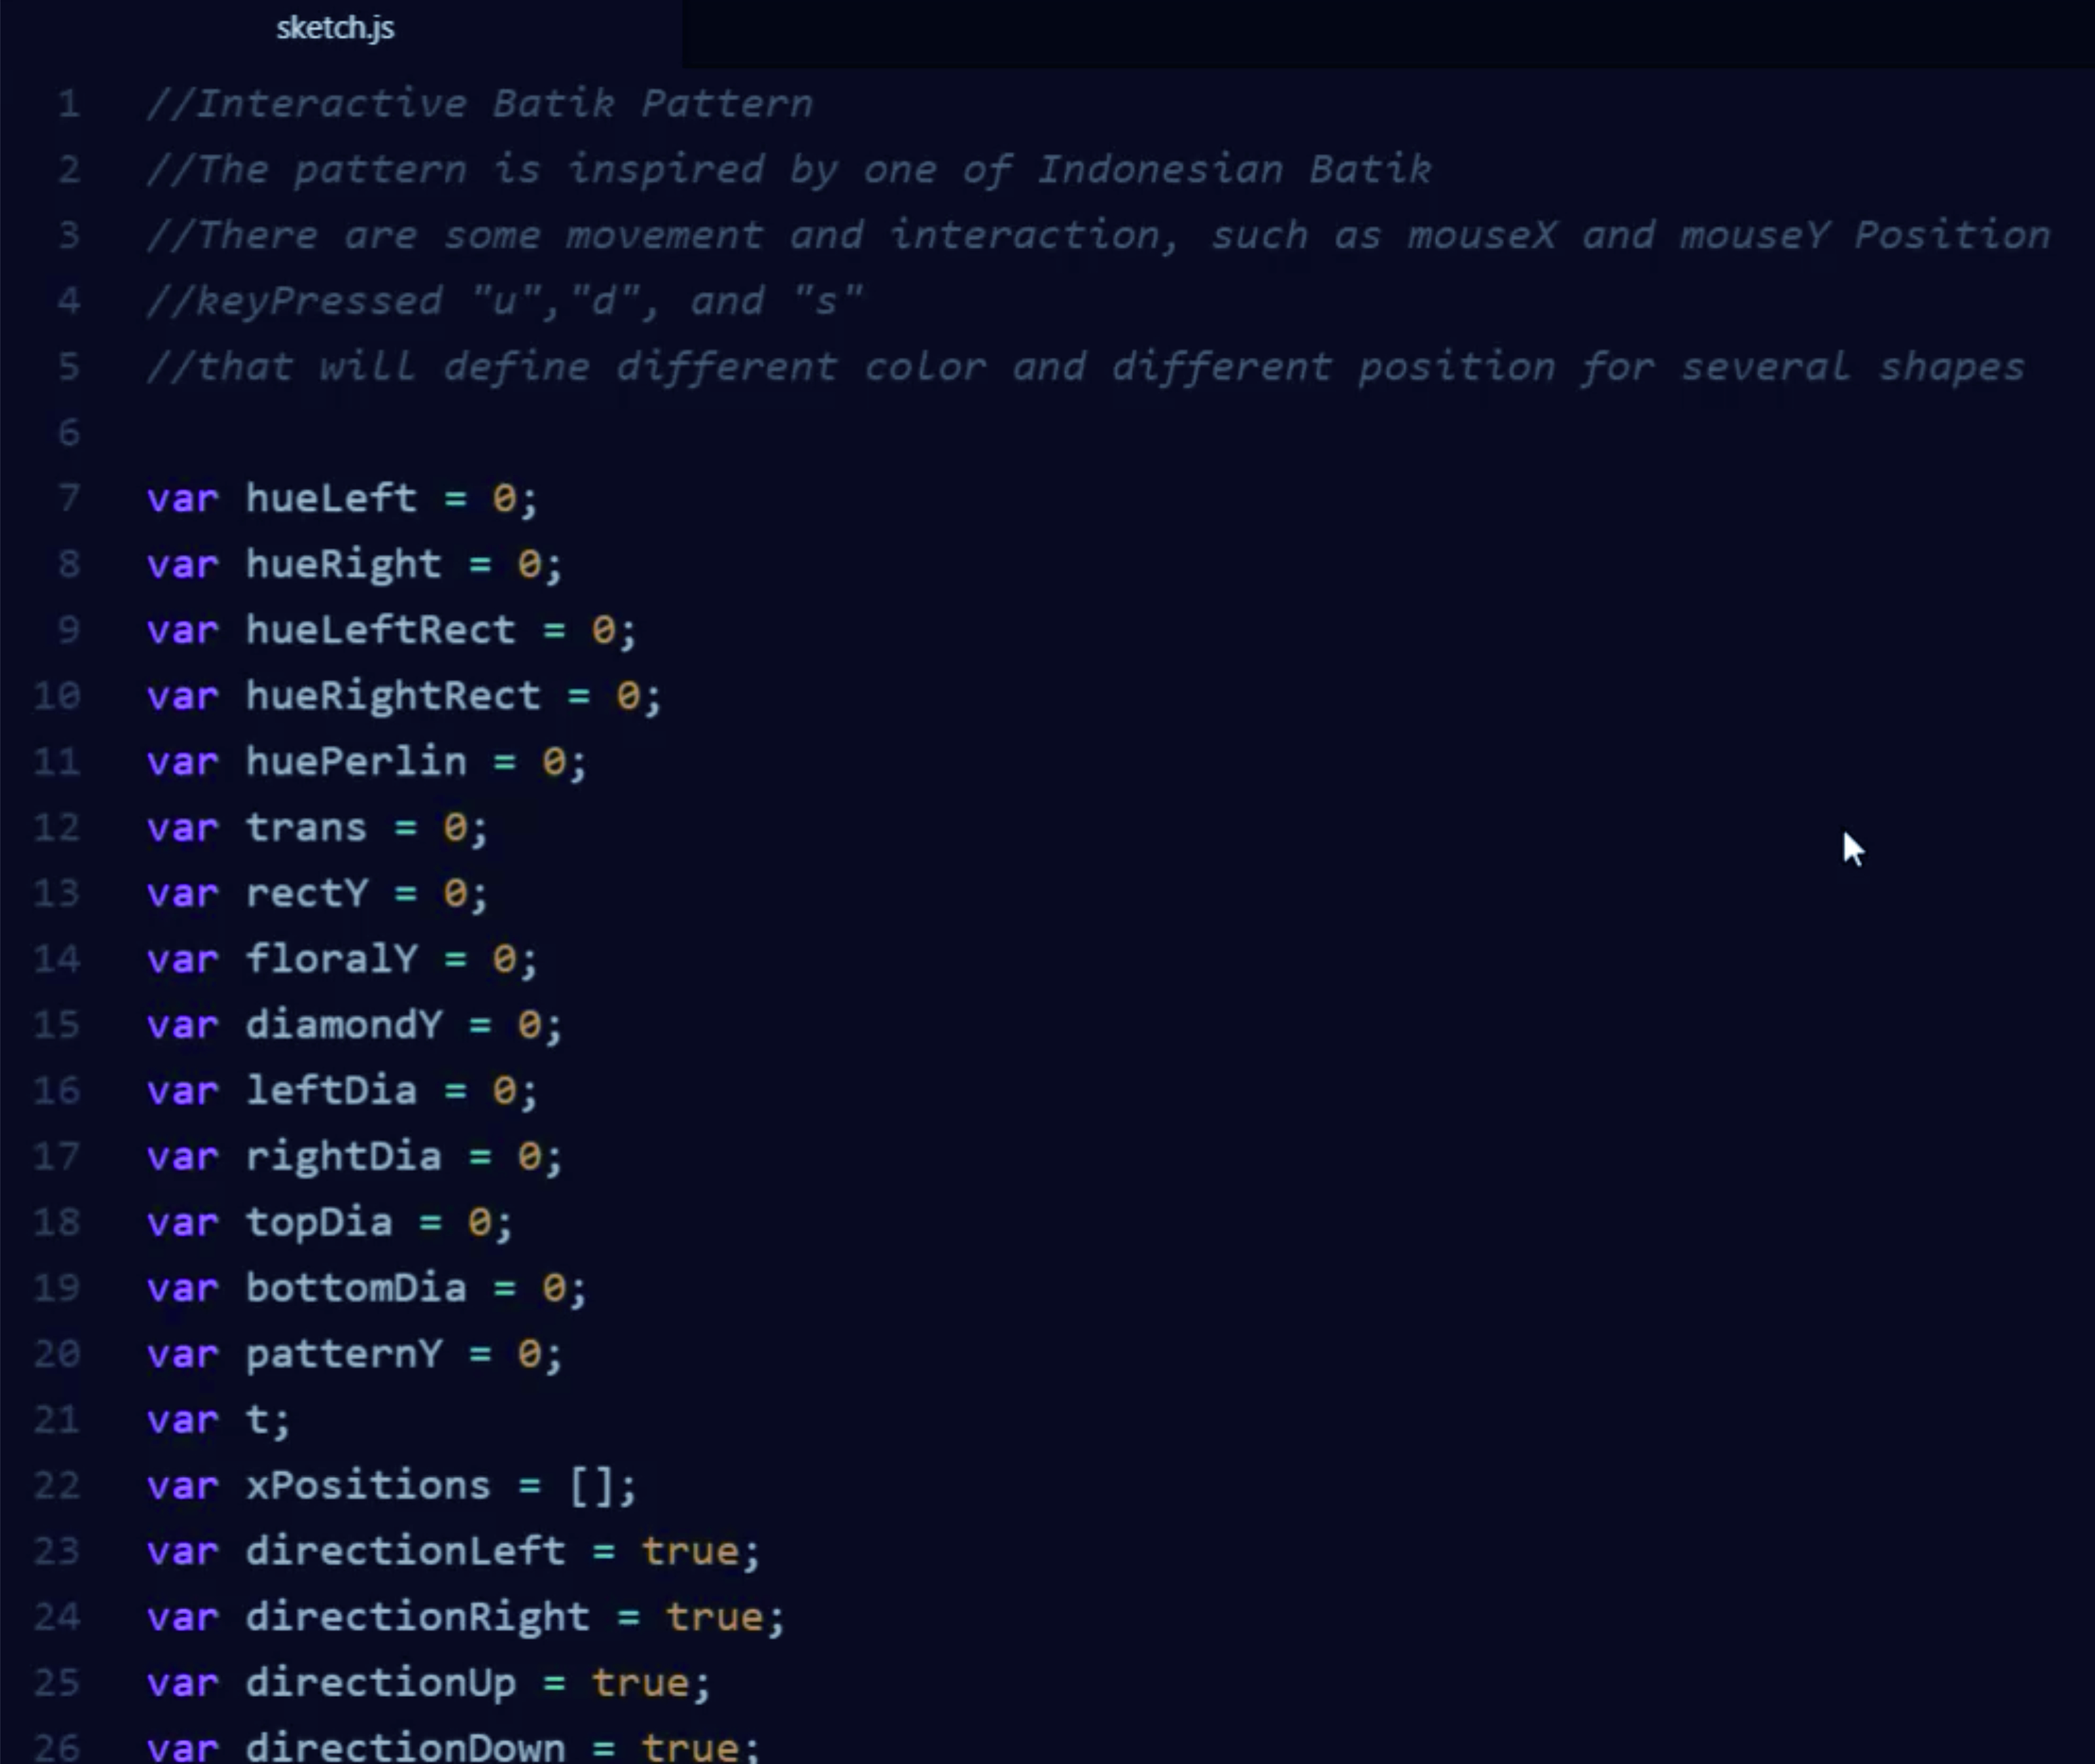Click the keyPressed comment on line 4

click(504, 301)
